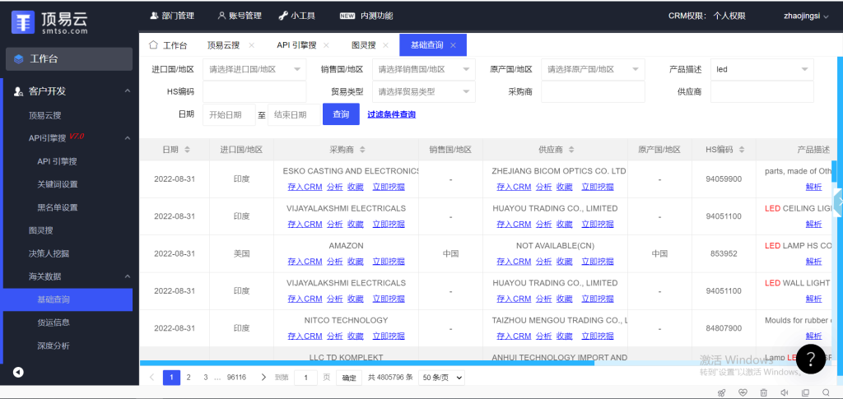Open the 贸易类型 dropdown

[423, 92]
